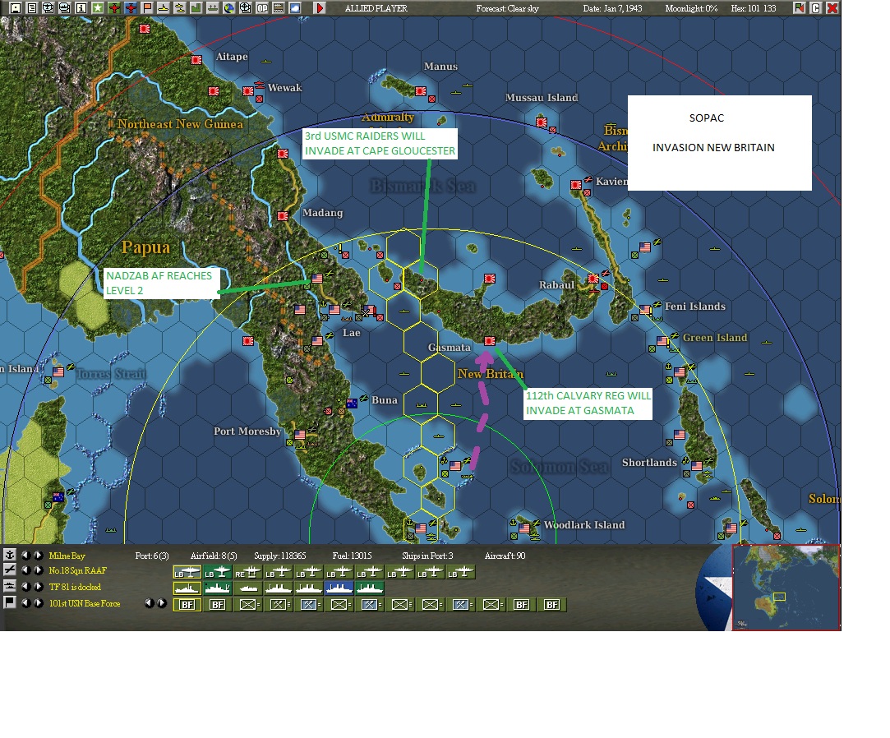Click the 'Airfield: 8(5)' value
Viewport: 890px width, 738px height.
[x=214, y=556]
